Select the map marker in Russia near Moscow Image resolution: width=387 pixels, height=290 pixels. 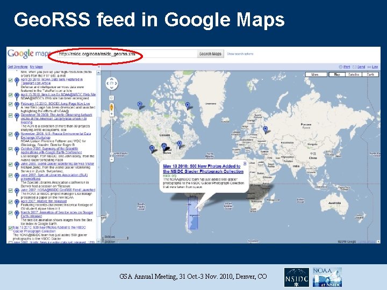pyautogui.click(x=265, y=130)
